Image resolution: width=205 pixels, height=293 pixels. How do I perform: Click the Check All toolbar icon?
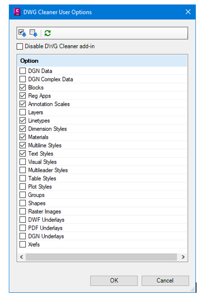tap(22, 33)
